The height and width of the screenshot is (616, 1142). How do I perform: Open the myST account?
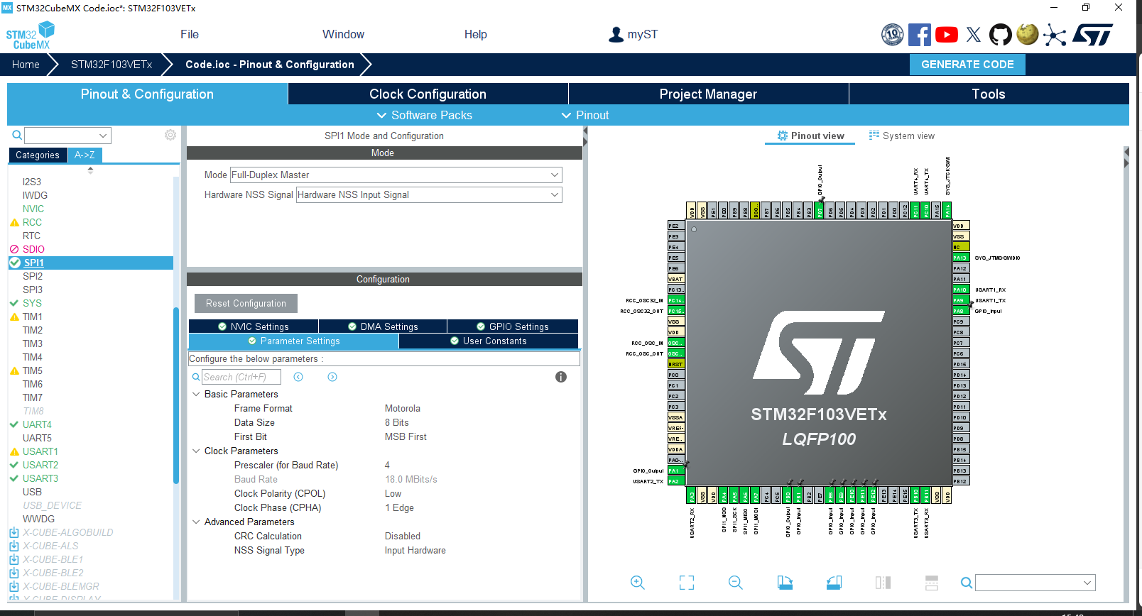coord(633,35)
